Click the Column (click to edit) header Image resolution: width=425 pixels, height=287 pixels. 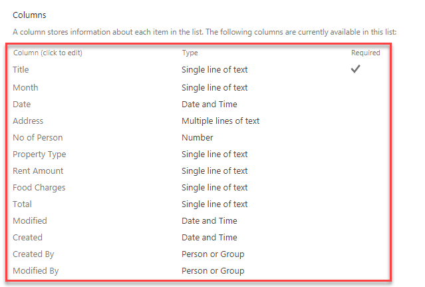(x=47, y=53)
